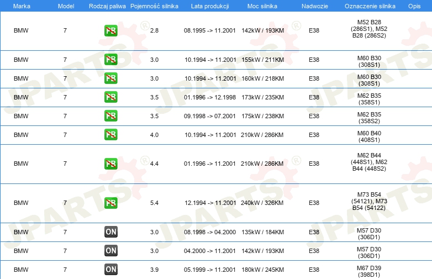The image size is (432, 279).
Task: Click petrol icon in the 4.0 engine row
Action: click(x=111, y=134)
